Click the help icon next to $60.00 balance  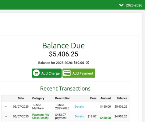87,63
